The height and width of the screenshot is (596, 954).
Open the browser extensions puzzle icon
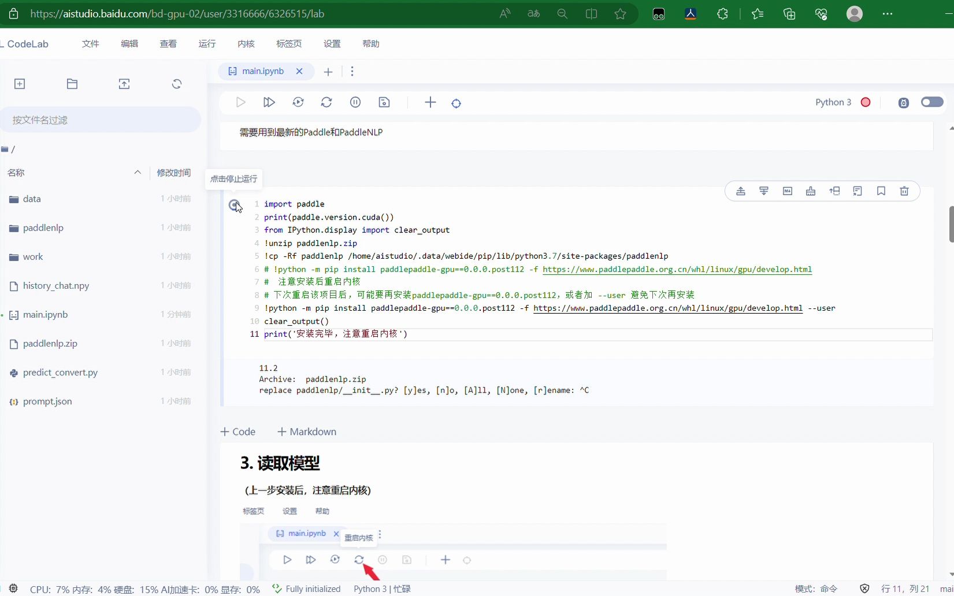(722, 14)
